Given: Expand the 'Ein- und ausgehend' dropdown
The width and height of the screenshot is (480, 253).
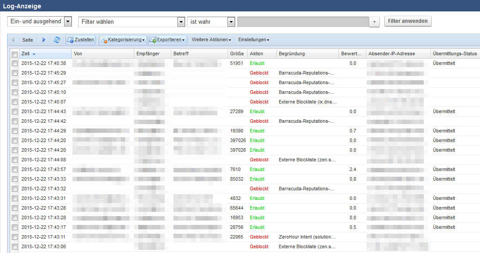Looking at the screenshot, I should 68,21.
